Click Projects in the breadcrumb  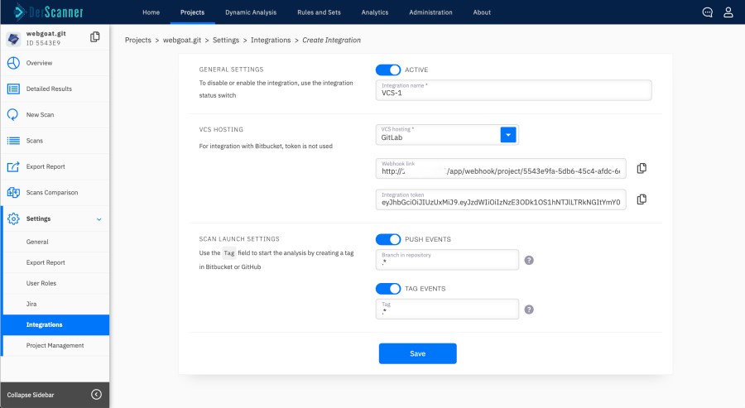(137, 41)
